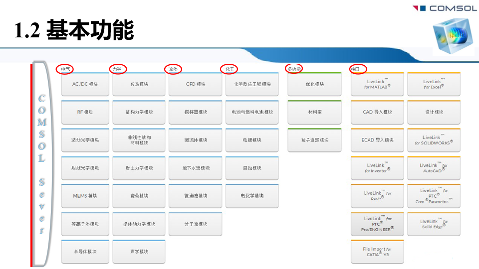Click the COMSOL logo at top right
The image size is (479, 269).
point(444,8)
